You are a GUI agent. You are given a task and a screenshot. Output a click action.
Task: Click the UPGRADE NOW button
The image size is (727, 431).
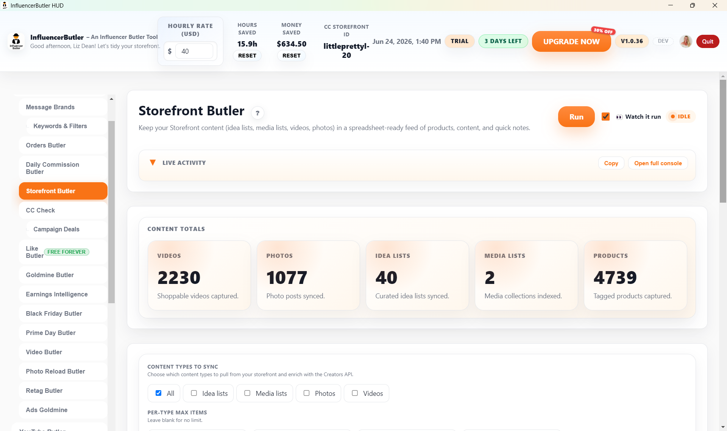[571, 42]
